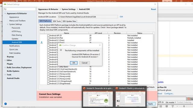Viewport: 193px width, 108px height.
Task: Click the SDK platforms table vertical scrollbar
Action: pyautogui.click(x=153, y=57)
